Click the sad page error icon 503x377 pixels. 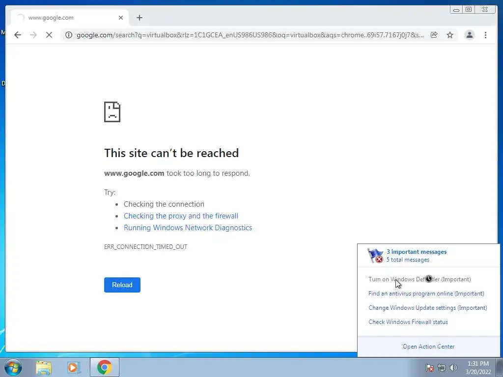pos(112,112)
